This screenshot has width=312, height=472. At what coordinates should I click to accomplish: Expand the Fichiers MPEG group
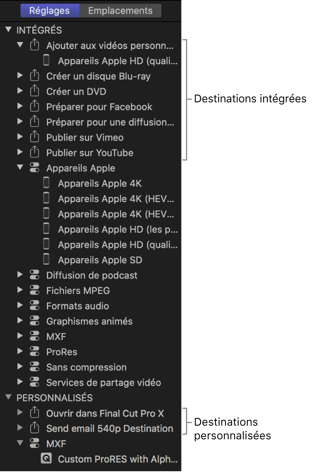click(x=20, y=291)
